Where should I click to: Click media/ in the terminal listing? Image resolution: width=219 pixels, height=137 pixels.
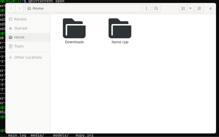tap(37, 135)
